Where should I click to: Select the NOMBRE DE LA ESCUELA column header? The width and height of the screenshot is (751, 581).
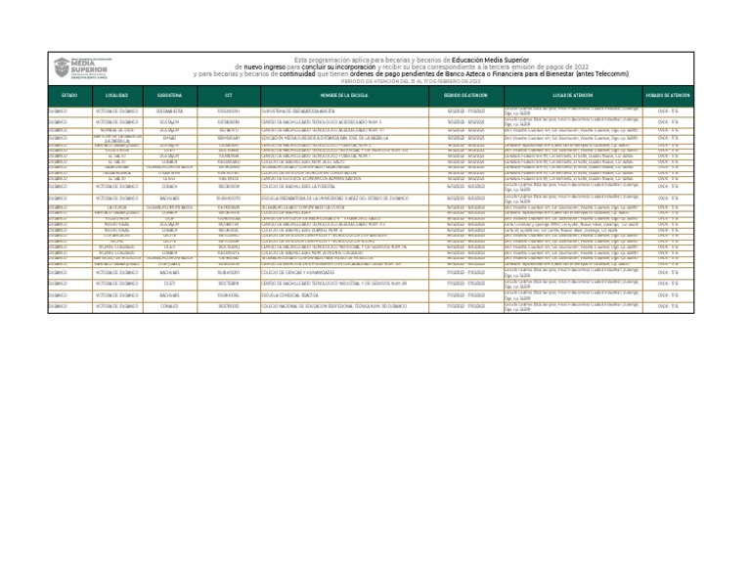[x=344, y=96]
